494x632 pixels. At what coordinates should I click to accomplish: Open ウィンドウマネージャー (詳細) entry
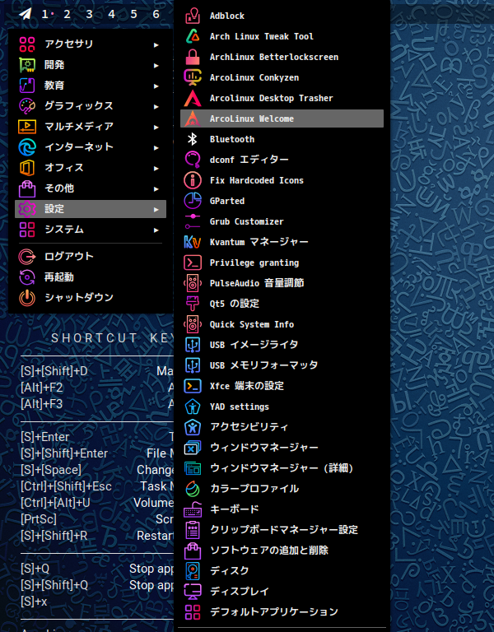pyautogui.click(x=282, y=468)
